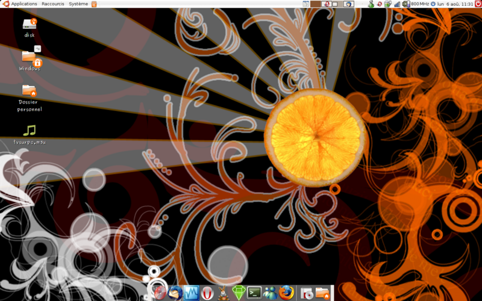The width and height of the screenshot is (482, 301).
Task: Select the Windows folder on the desktop
Action: 29,57
